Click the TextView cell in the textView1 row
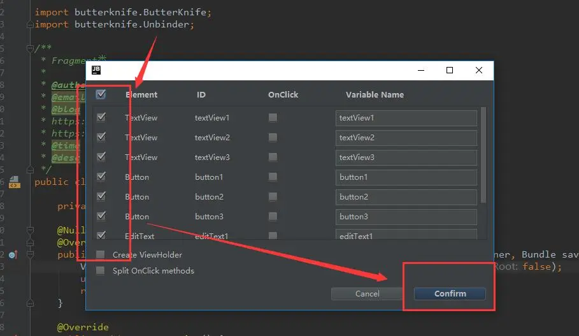The image size is (579, 336). (x=141, y=118)
